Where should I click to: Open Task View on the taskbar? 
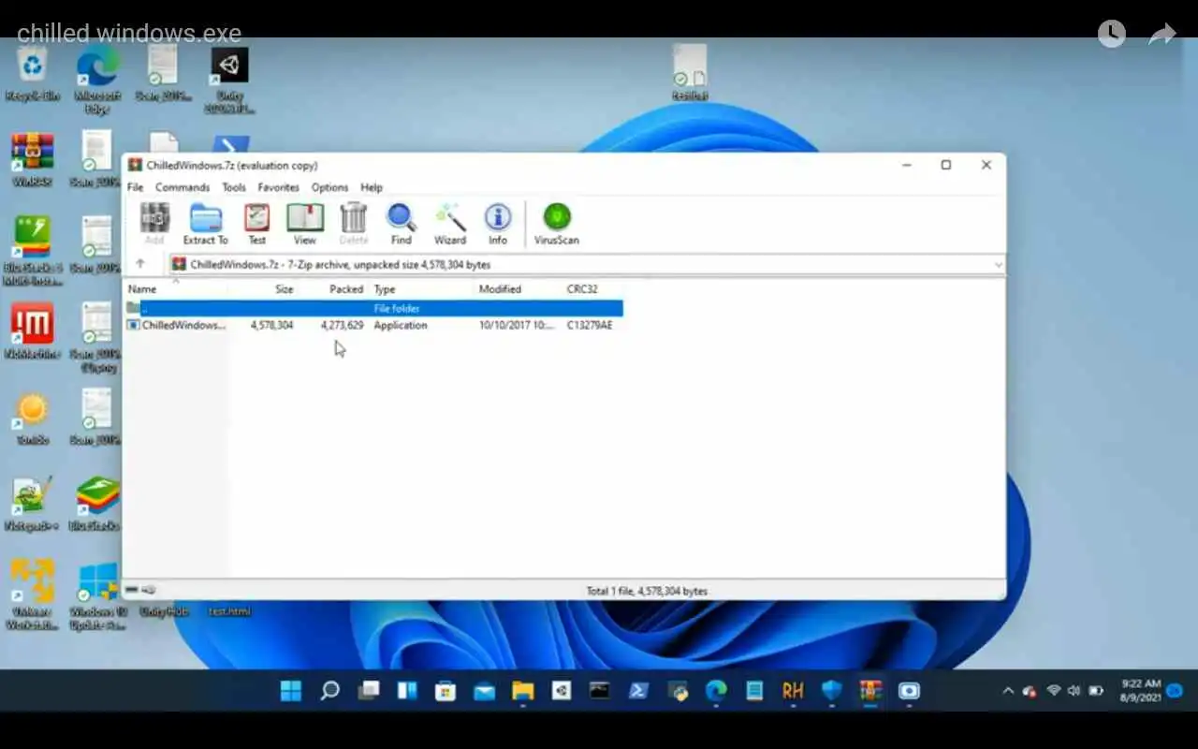tap(369, 691)
